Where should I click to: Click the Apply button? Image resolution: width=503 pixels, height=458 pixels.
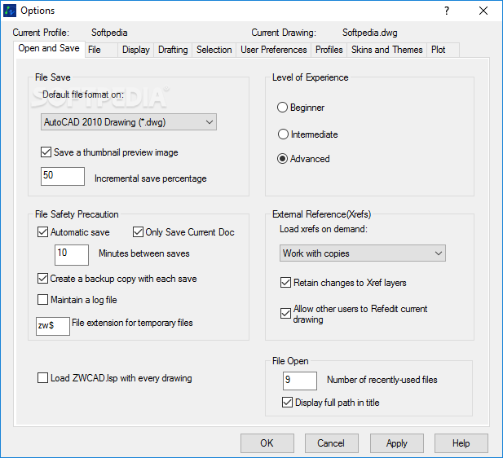397,443
